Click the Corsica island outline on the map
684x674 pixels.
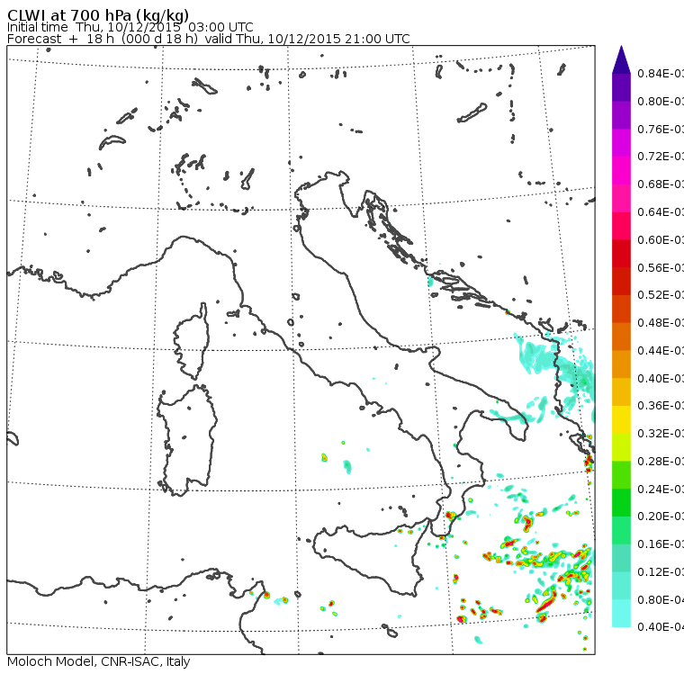[x=192, y=341]
